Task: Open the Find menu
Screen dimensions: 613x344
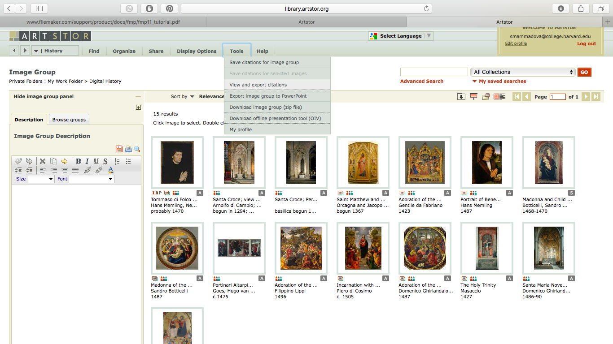Action: pyautogui.click(x=94, y=51)
